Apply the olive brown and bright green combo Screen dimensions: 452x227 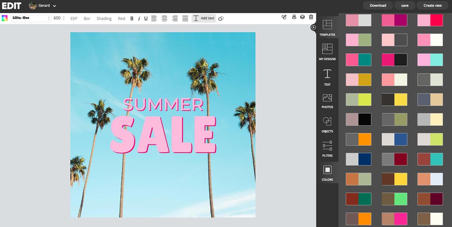tap(394, 199)
